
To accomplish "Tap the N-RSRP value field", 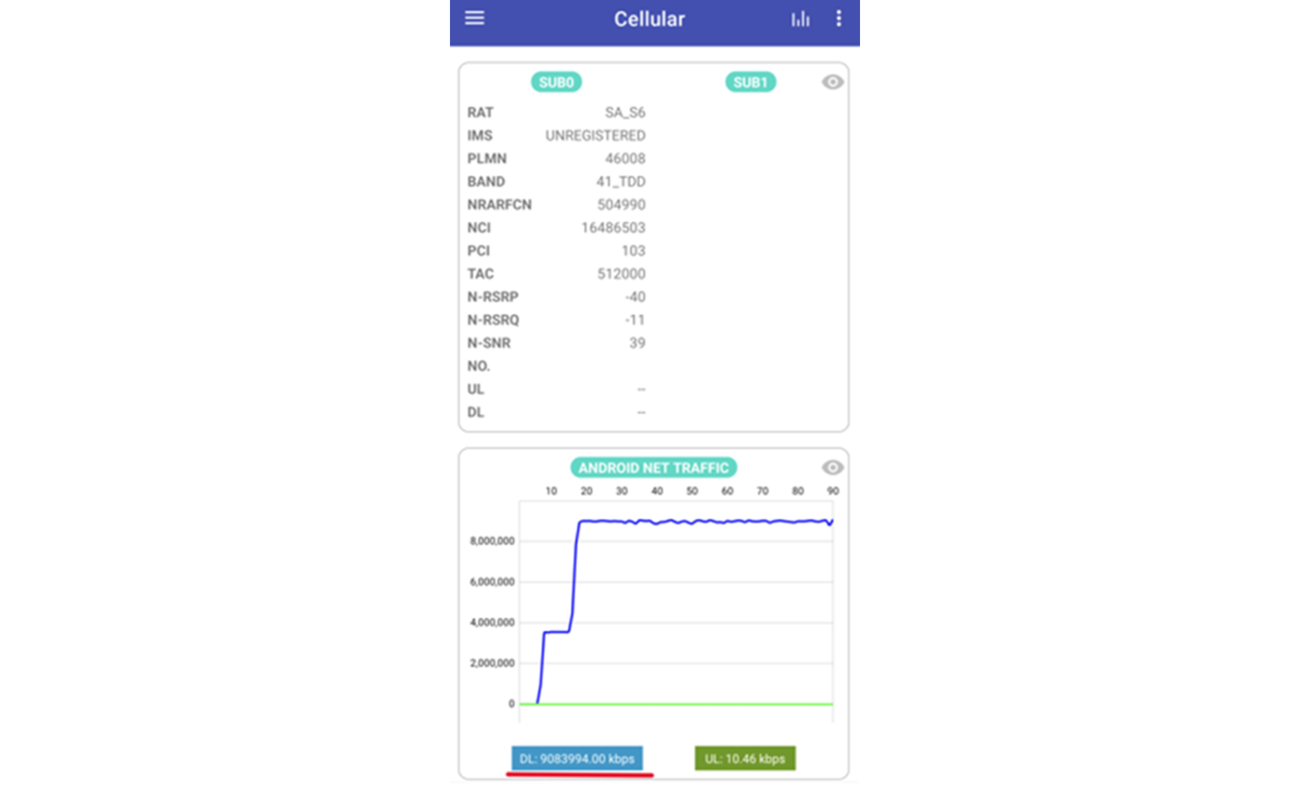I will coord(635,297).
